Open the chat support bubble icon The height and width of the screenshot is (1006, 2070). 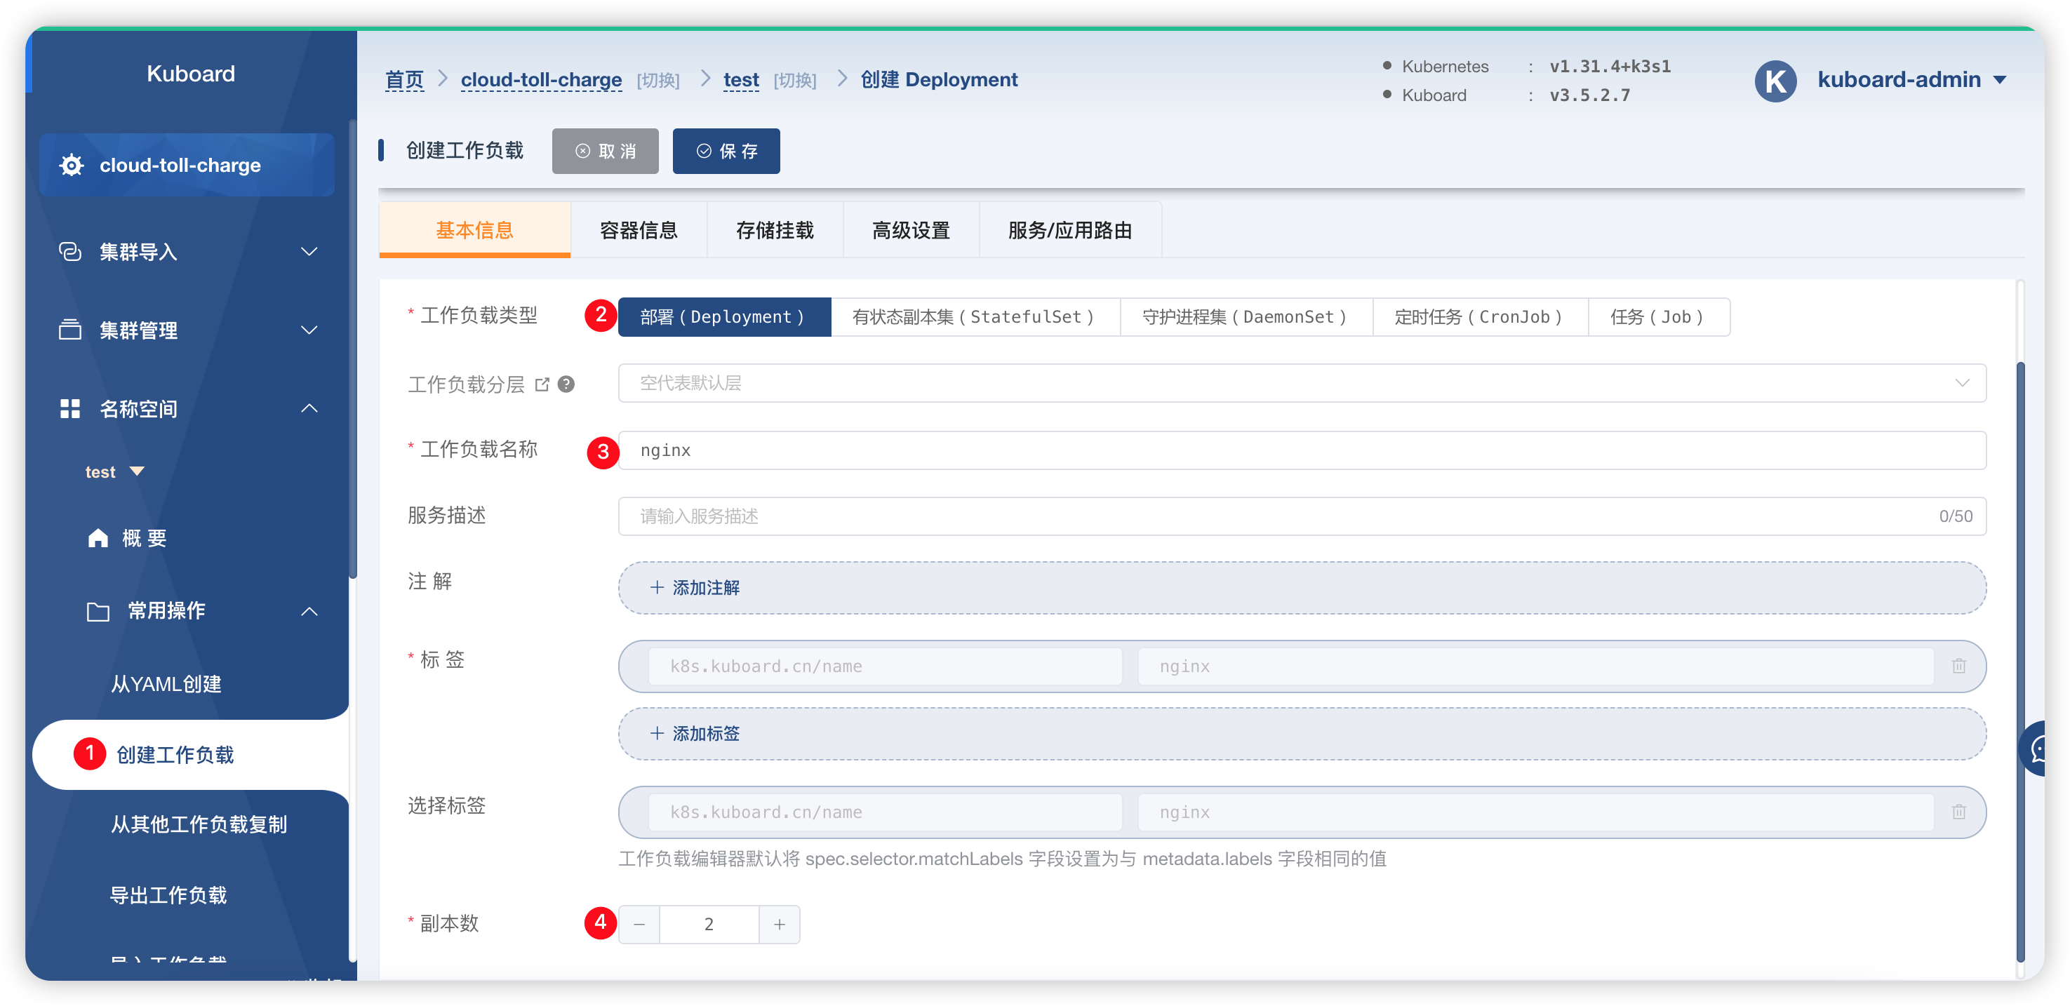[2036, 748]
